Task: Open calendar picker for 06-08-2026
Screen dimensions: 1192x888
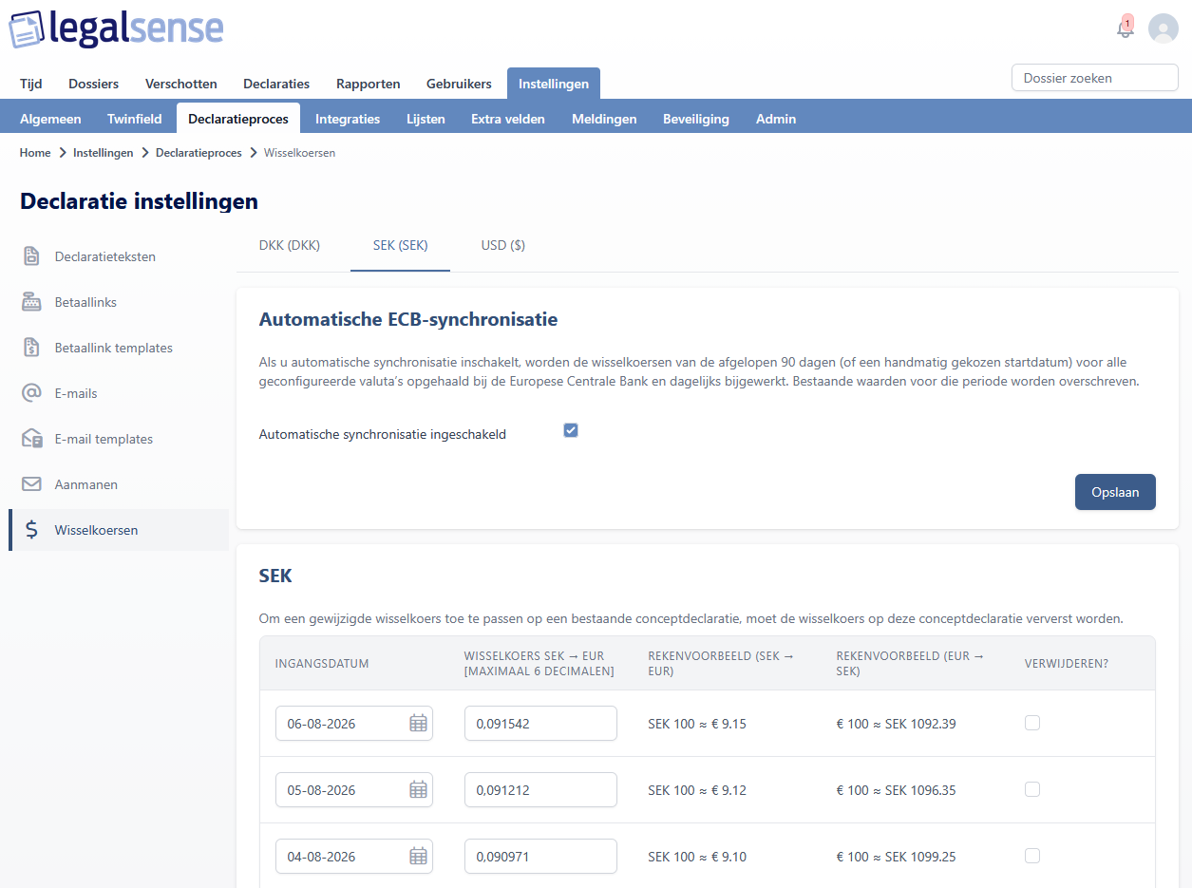Action: tap(418, 724)
